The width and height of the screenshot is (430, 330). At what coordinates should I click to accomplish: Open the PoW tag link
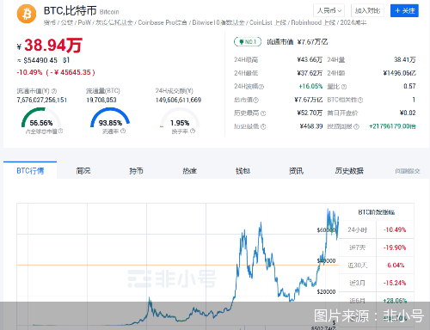84,22
